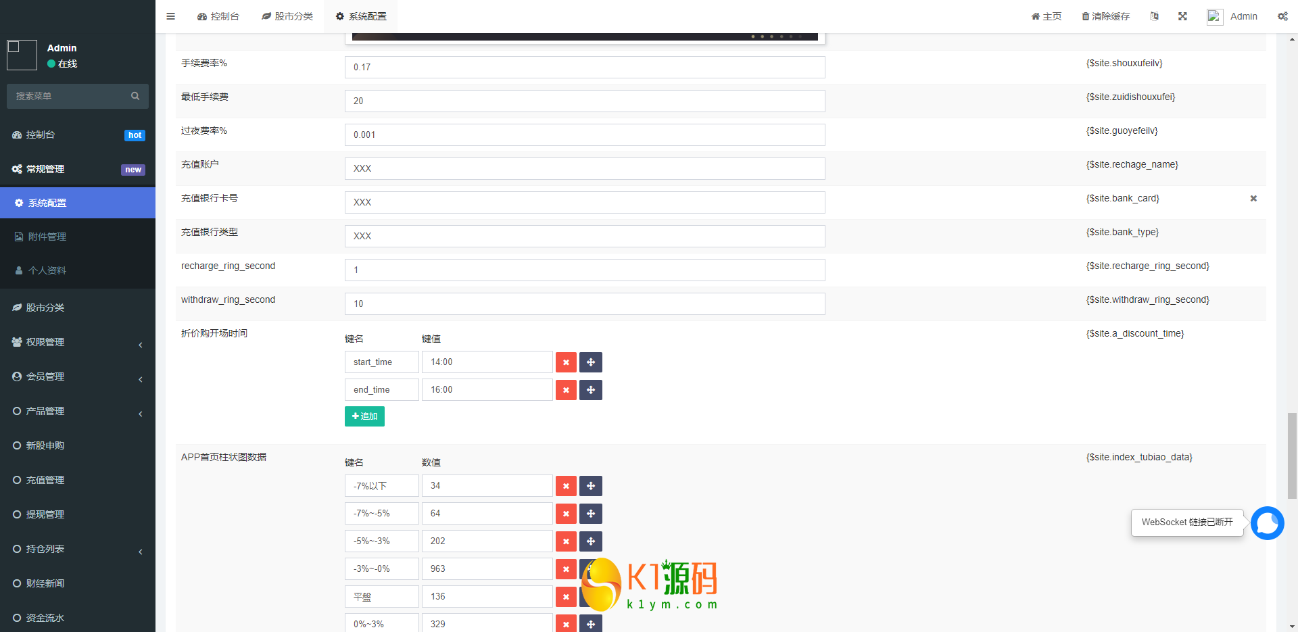This screenshot has height=632, width=1298.
Task: Open the chat bubble icon near WebSocket notice
Action: pos(1267,522)
